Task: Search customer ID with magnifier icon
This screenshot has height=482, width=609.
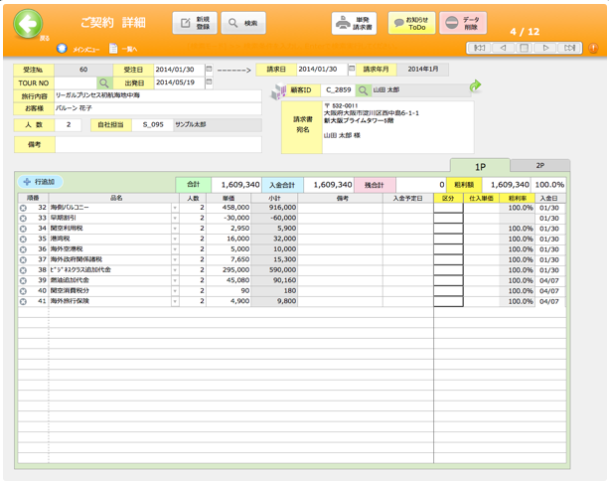Action: coord(363,90)
